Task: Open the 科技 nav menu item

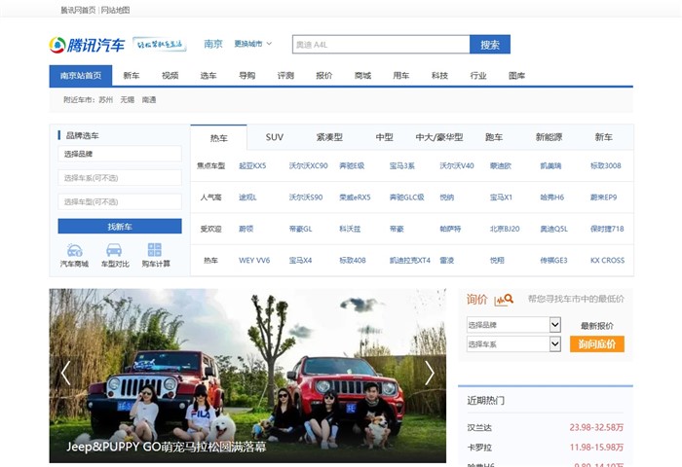Action: [x=439, y=76]
